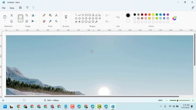Select the Heart shape
This screenshot has height=110, width=196.
tap(93, 22)
